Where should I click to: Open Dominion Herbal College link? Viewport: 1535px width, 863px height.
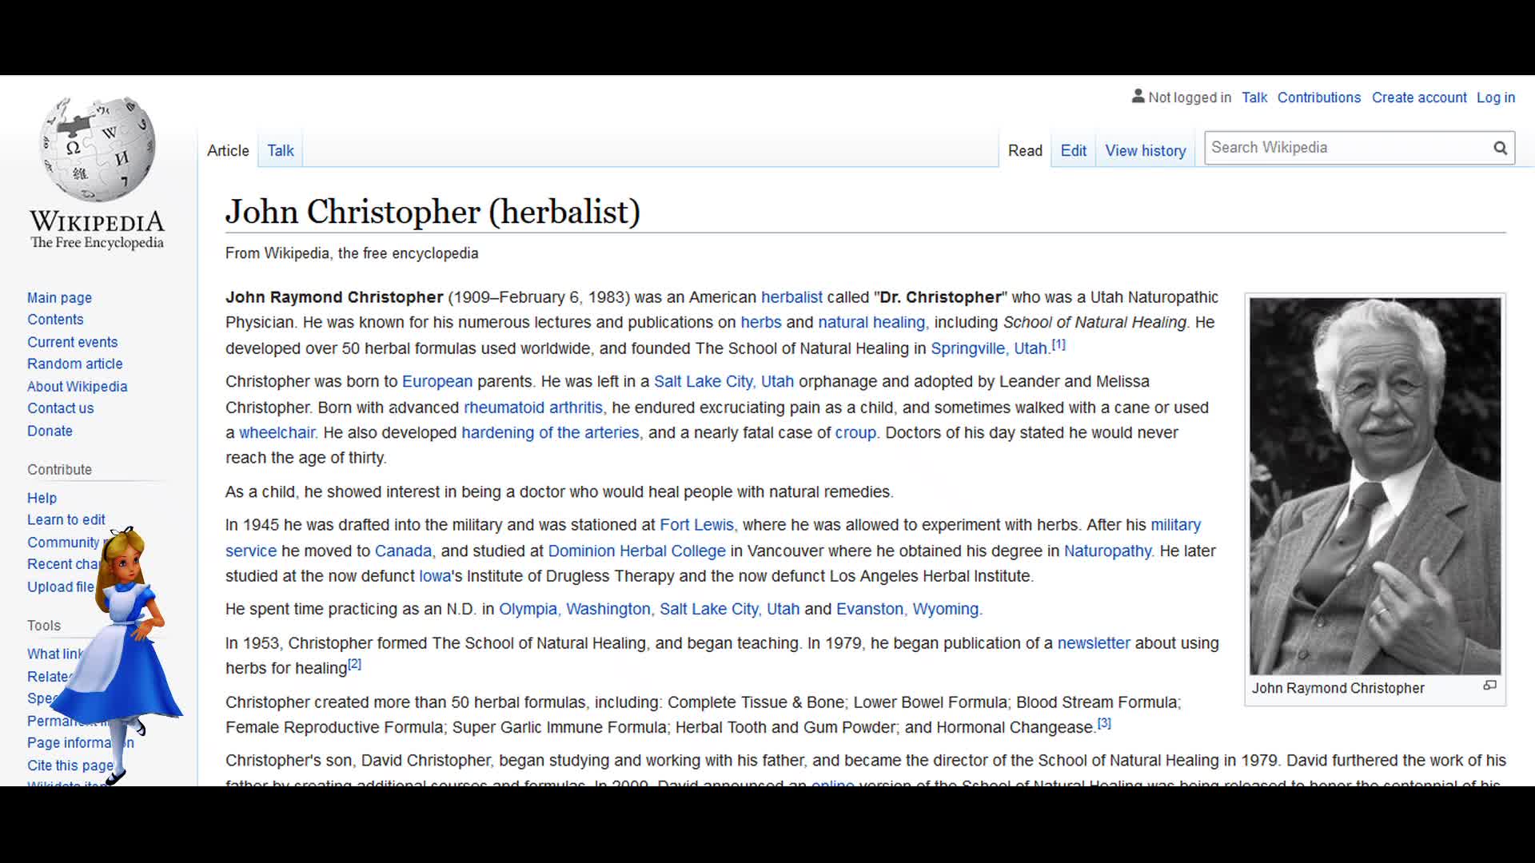(636, 551)
